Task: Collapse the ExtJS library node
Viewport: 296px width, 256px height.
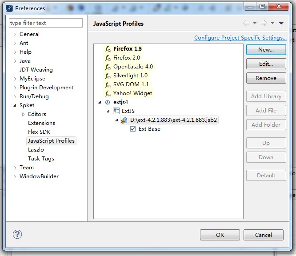Action: [x=108, y=112]
